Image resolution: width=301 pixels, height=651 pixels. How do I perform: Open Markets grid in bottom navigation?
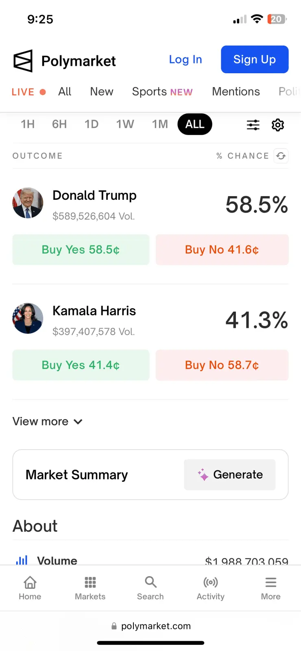pos(90,588)
